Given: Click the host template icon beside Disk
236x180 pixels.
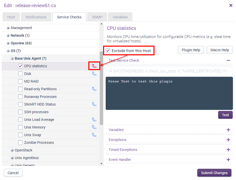Looking at the screenshot, I should pyautogui.click(x=94, y=74).
